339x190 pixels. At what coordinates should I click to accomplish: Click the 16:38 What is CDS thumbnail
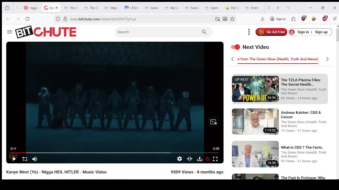pyautogui.click(x=255, y=154)
